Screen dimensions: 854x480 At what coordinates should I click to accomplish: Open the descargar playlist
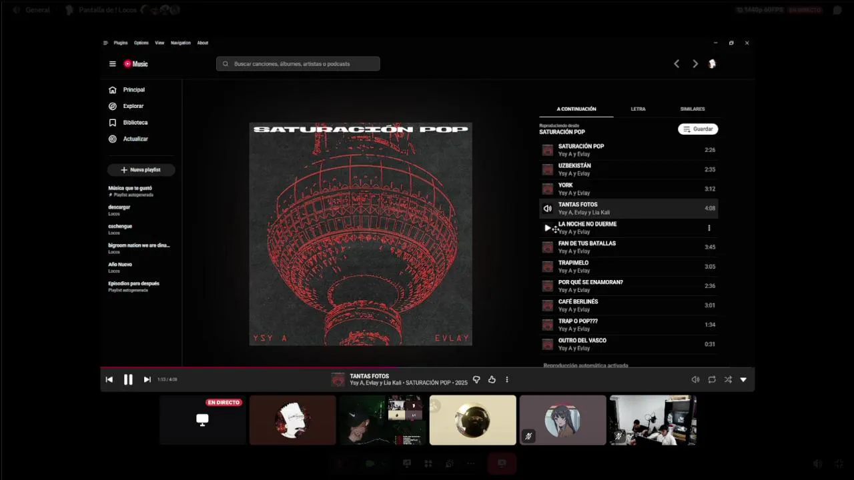[140, 211]
